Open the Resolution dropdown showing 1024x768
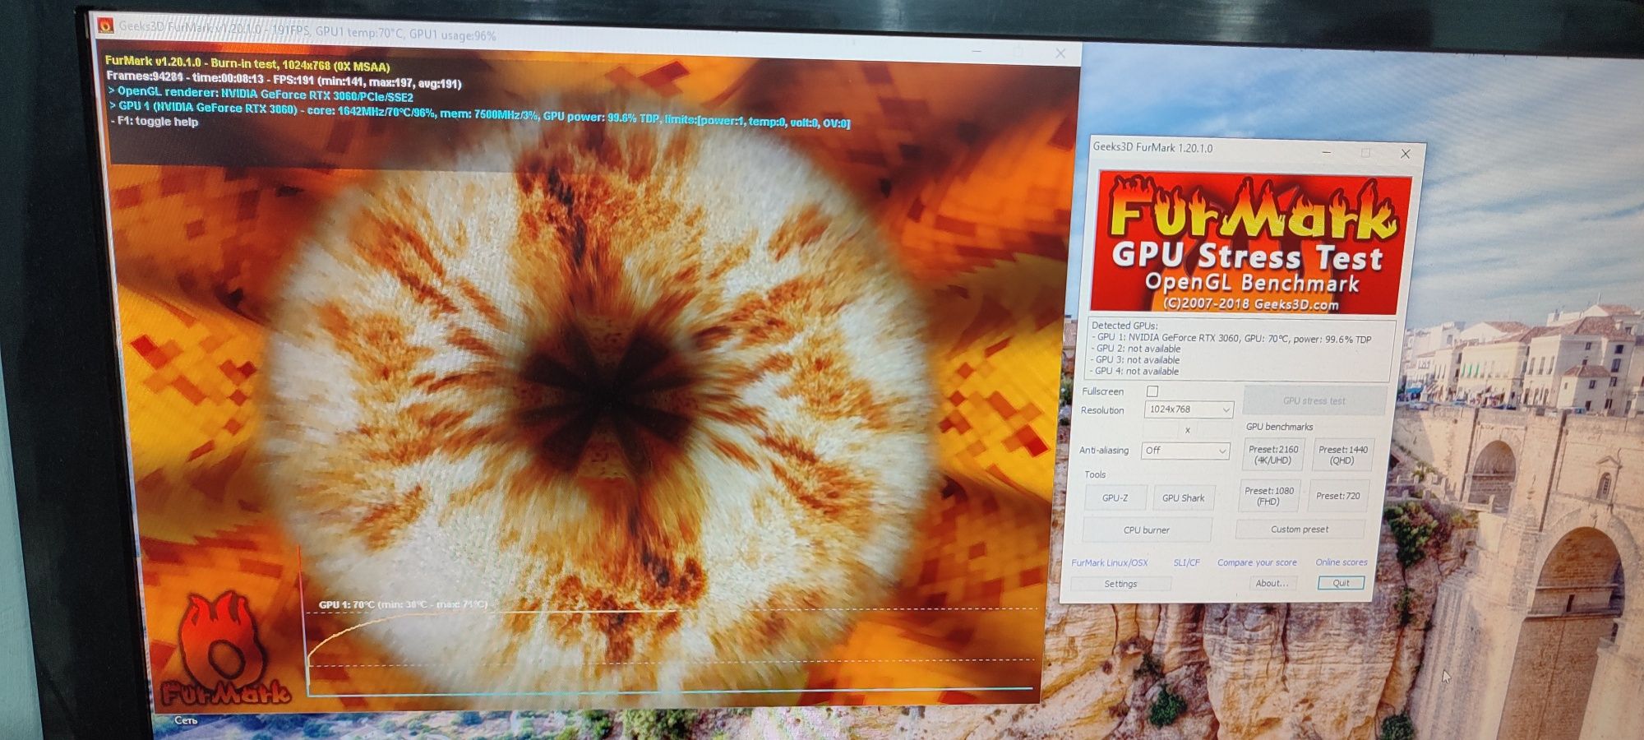1644x740 pixels. pyautogui.click(x=1189, y=409)
